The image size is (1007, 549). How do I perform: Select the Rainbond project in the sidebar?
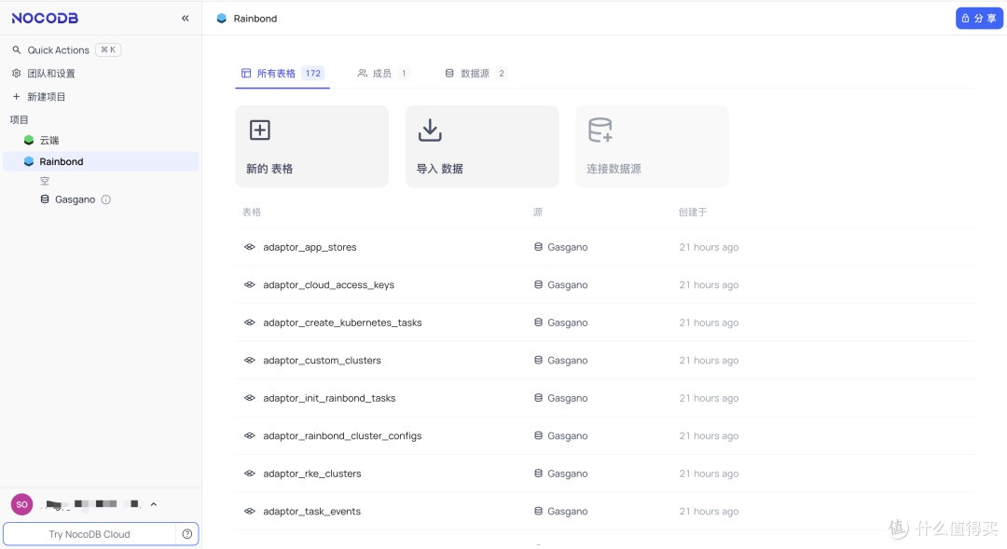[x=101, y=161]
